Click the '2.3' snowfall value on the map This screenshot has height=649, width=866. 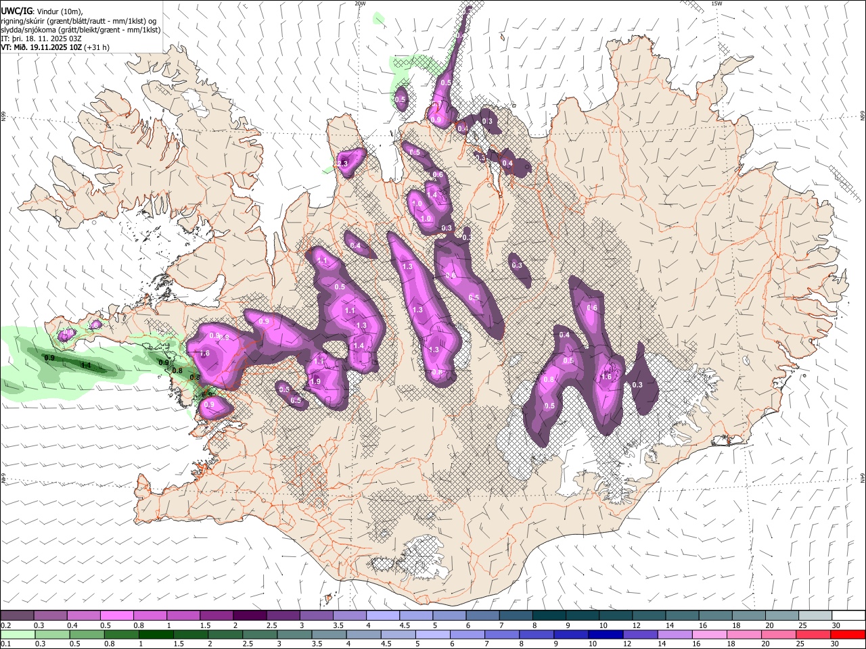pos(342,163)
